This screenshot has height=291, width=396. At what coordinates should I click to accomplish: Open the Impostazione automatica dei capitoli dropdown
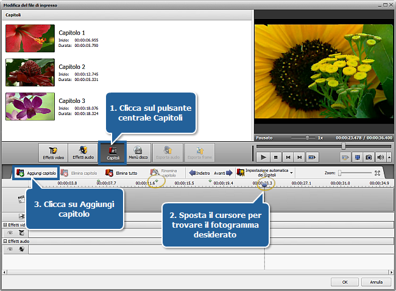[265, 173]
